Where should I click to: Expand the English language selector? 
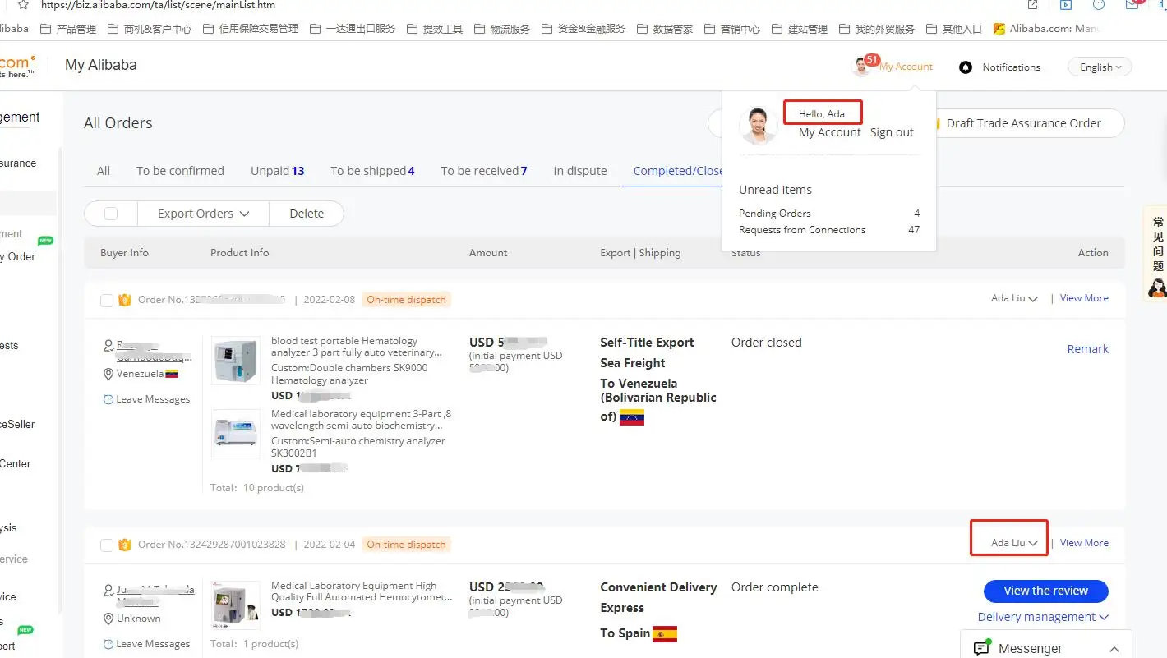click(1100, 67)
